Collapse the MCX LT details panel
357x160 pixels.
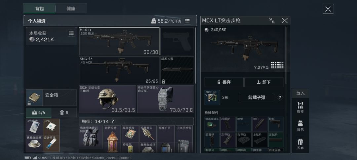pyautogui.click(x=272, y=21)
